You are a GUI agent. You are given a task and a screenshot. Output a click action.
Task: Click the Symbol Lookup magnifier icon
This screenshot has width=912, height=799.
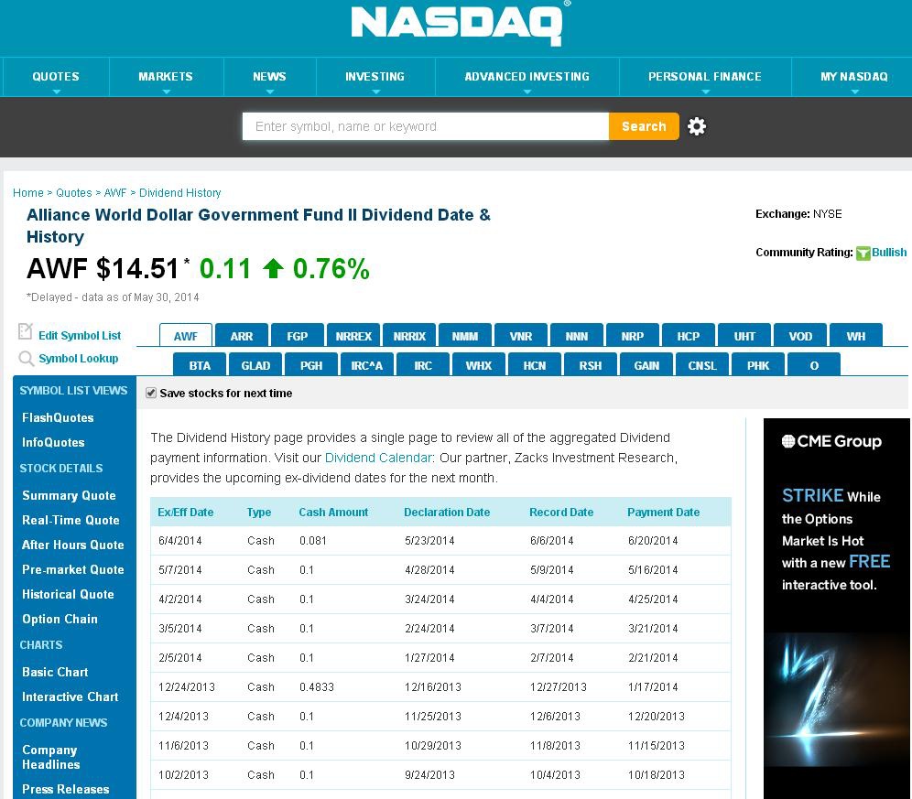click(x=26, y=358)
